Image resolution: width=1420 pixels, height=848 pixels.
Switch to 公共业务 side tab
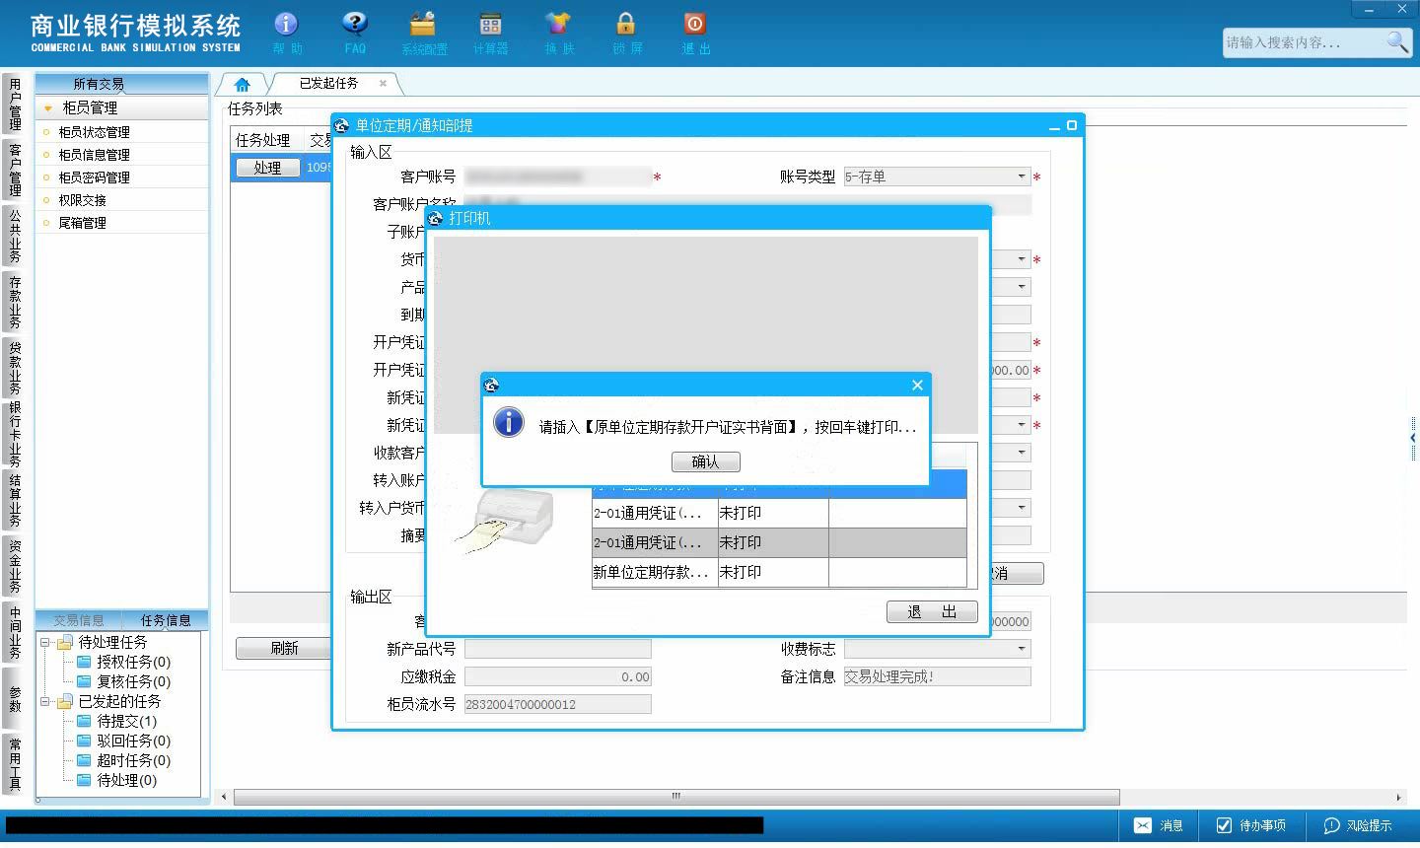click(14, 236)
